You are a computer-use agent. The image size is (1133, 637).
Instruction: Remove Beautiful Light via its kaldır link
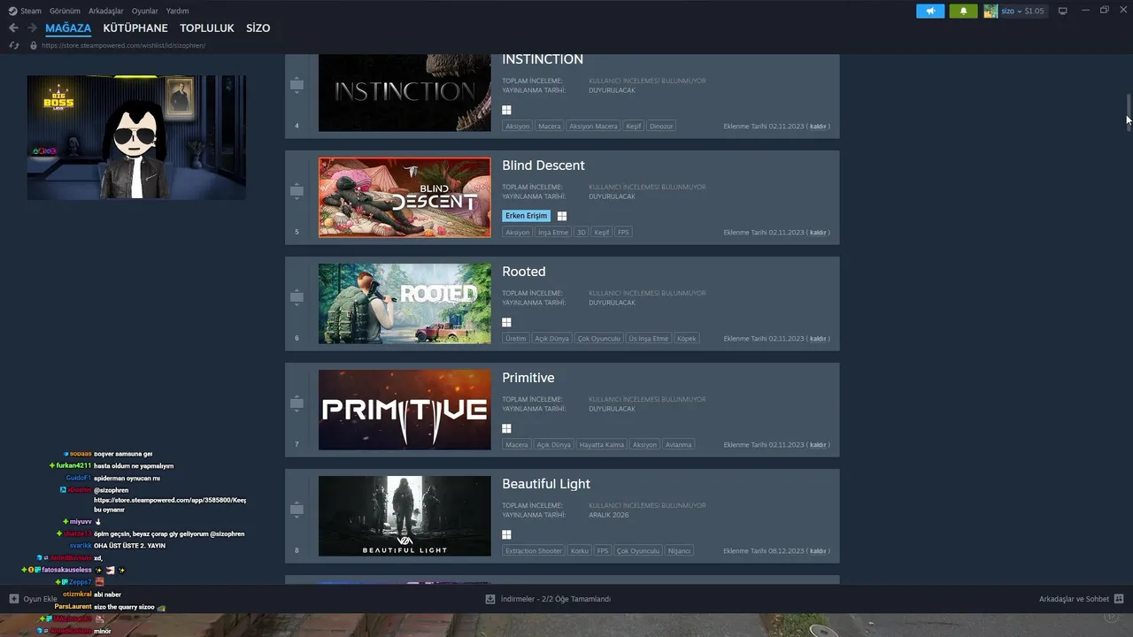(818, 551)
